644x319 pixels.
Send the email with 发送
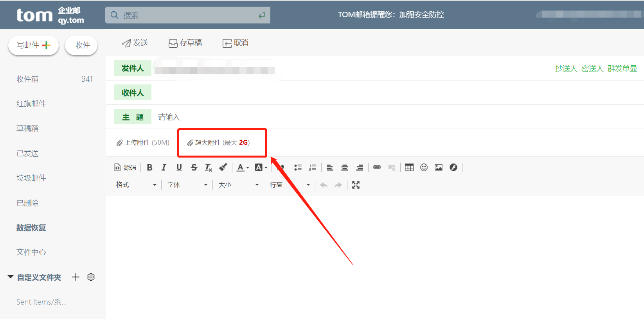pos(135,43)
